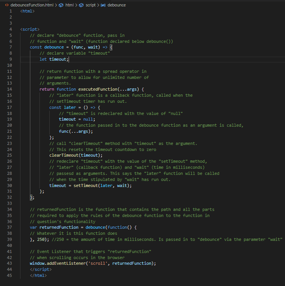Click the opening <html> tag on line 1

[27, 11]
